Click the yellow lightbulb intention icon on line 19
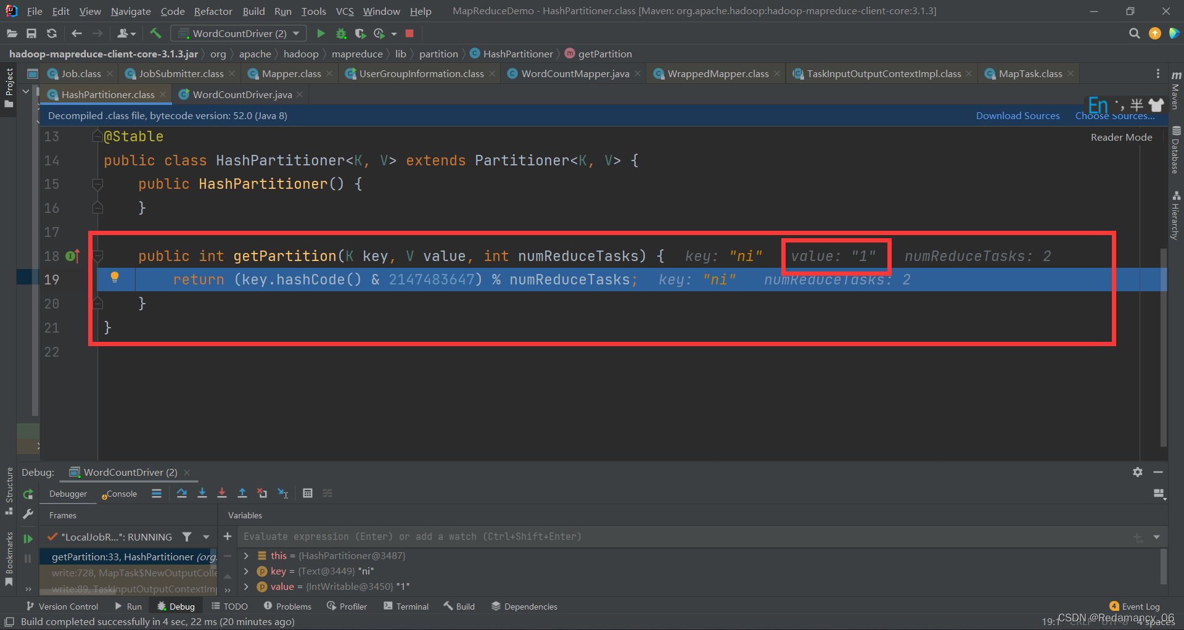This screenshot has width=1184, height=630. pos(114,277)
